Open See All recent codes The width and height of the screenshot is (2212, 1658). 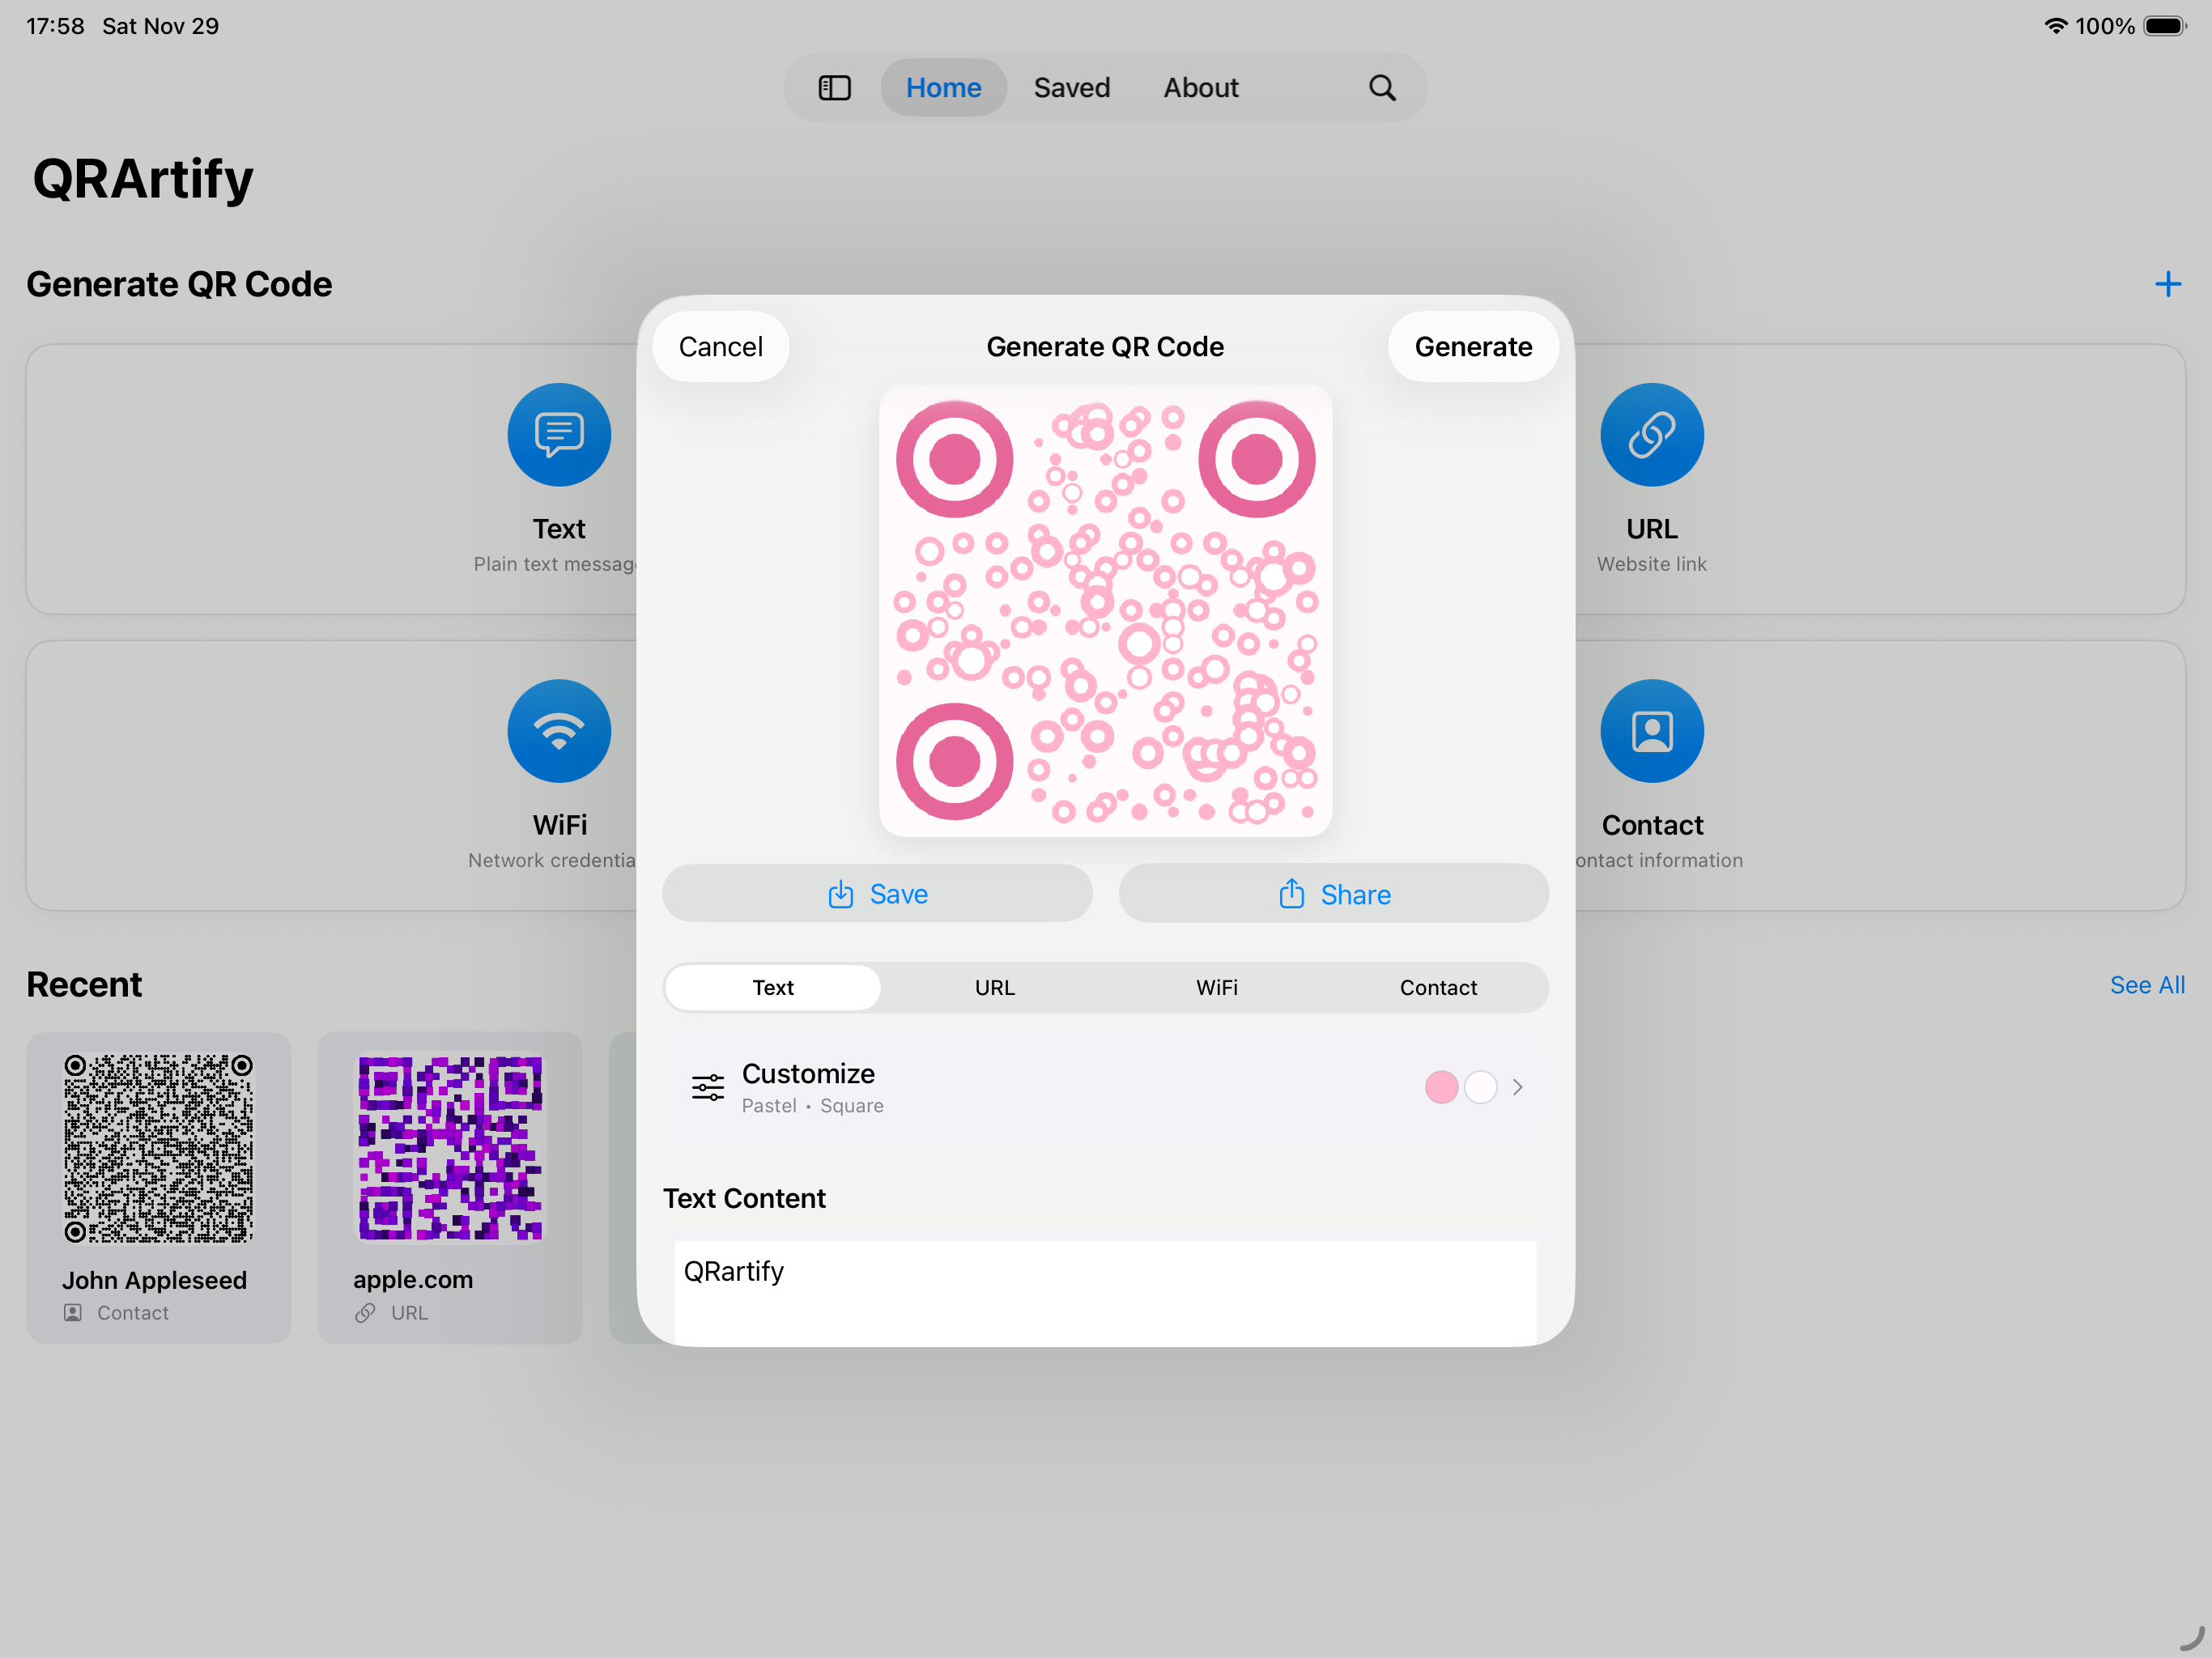(x=2146, y=985)
